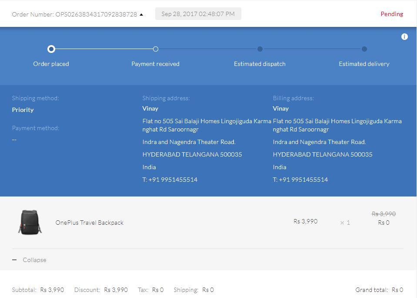The image size is (417, 298).
Task: Click HYDERABAD TELANGANA 500035 in billing address
Action: 323,154
